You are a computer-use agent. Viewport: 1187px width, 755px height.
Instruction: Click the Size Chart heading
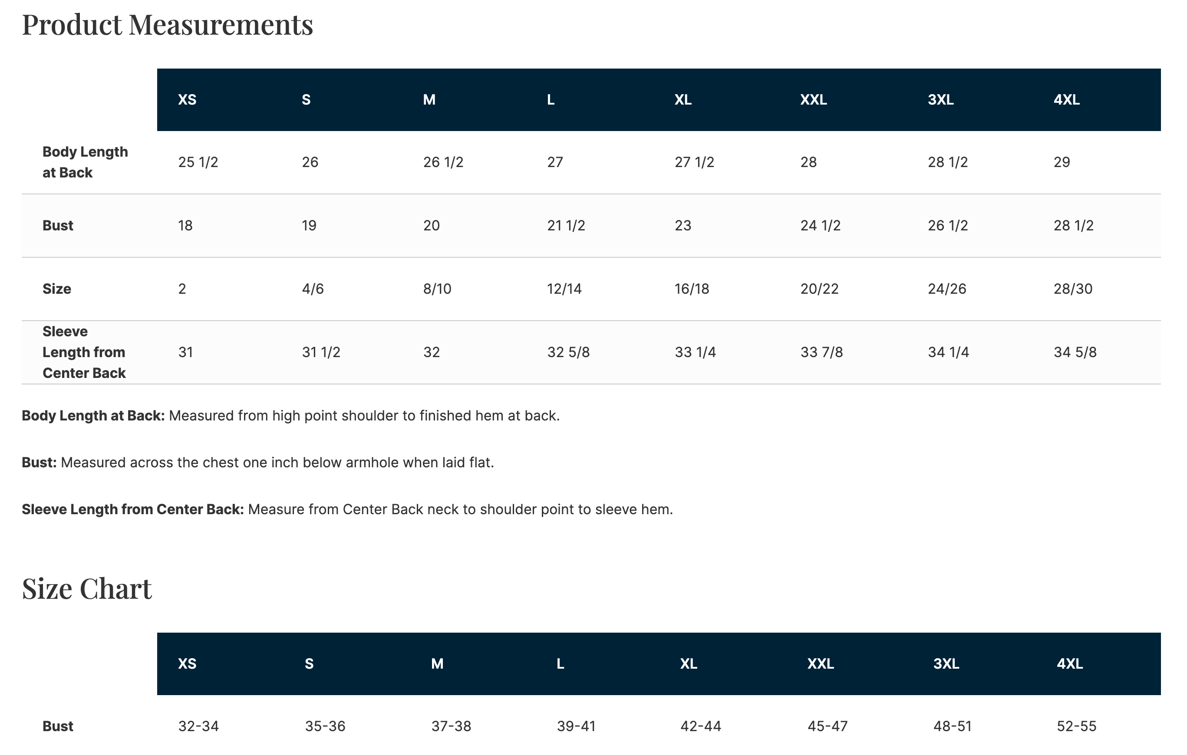point(87,588)
